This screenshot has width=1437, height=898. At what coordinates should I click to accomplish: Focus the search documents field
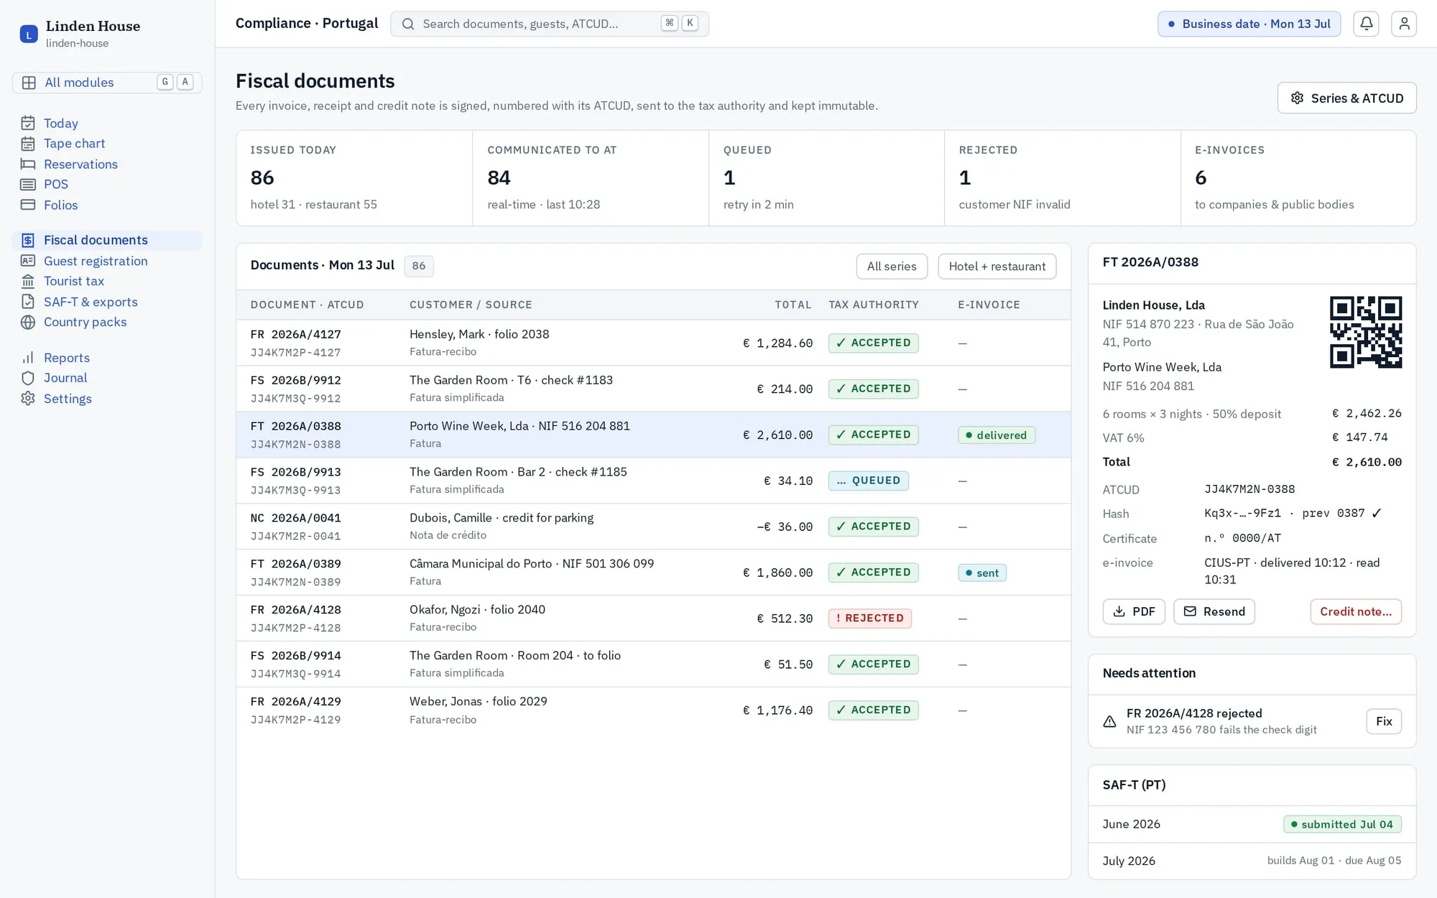tap(550, 24)
